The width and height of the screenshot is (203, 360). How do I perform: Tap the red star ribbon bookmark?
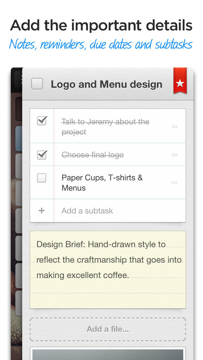click(x=180, y=82)
